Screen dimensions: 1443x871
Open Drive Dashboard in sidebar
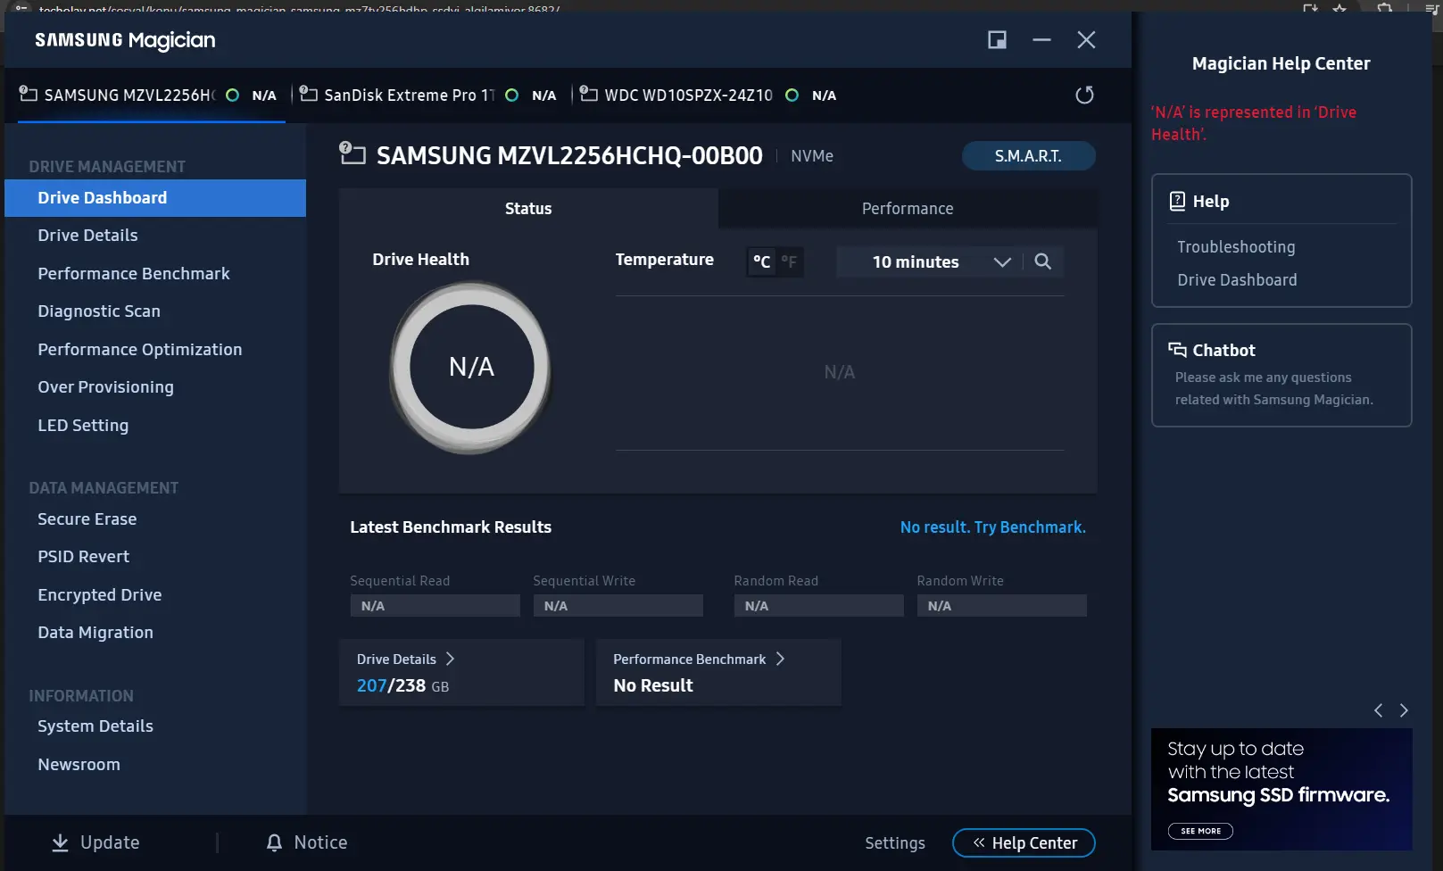[155, 198]
